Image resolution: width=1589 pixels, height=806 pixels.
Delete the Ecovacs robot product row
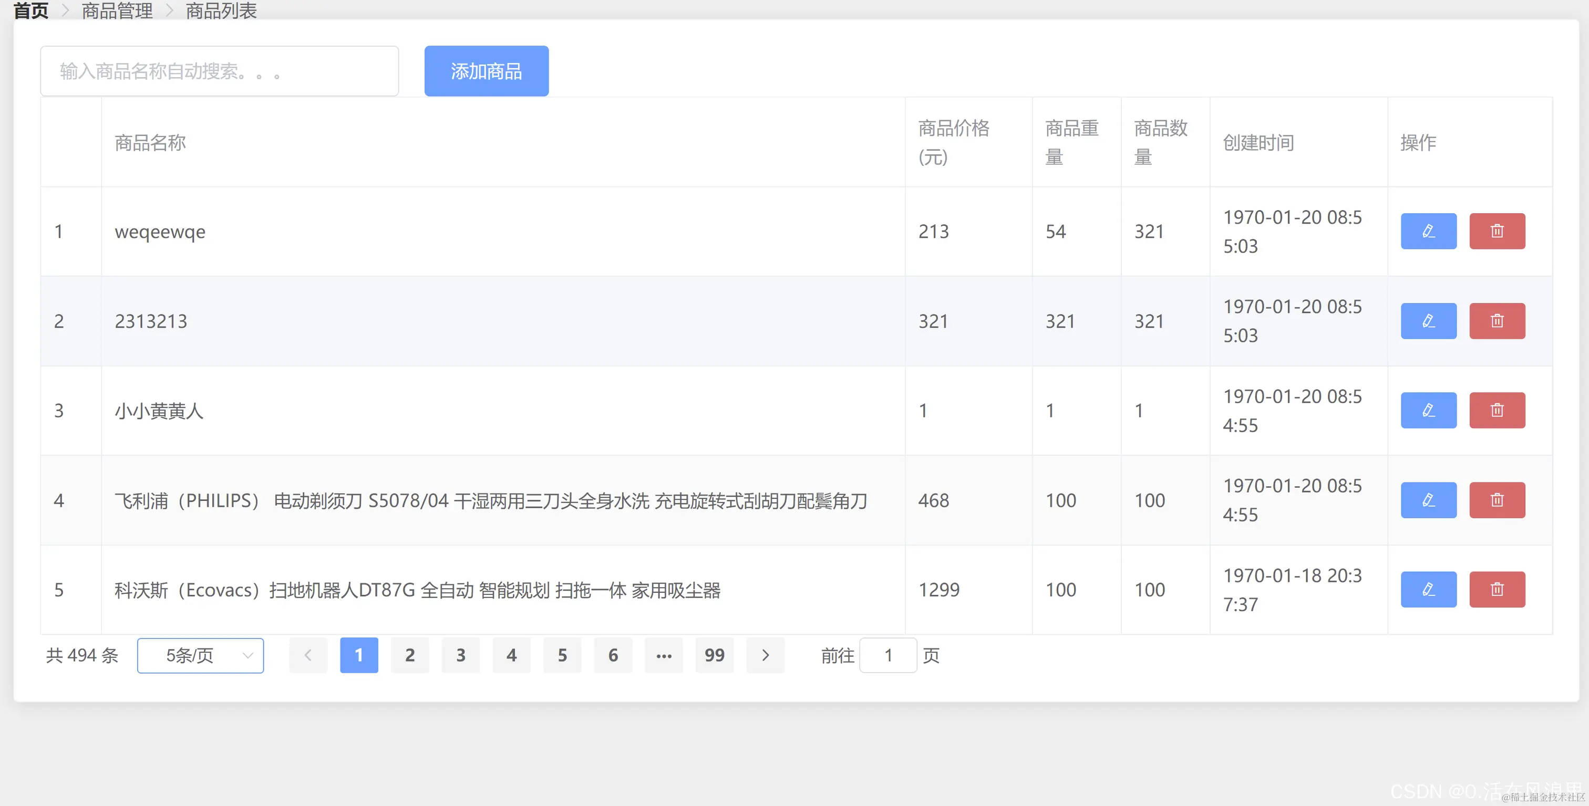1497,590
